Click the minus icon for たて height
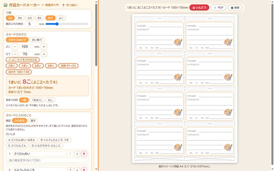Image resolution: width=274 pixels, height=171 pixels. tap(15, 54)
